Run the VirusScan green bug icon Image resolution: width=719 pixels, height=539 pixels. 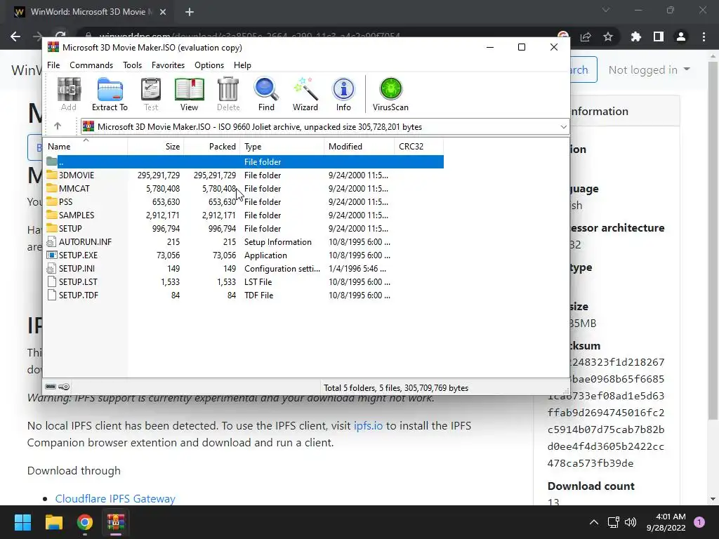point(390,94)
